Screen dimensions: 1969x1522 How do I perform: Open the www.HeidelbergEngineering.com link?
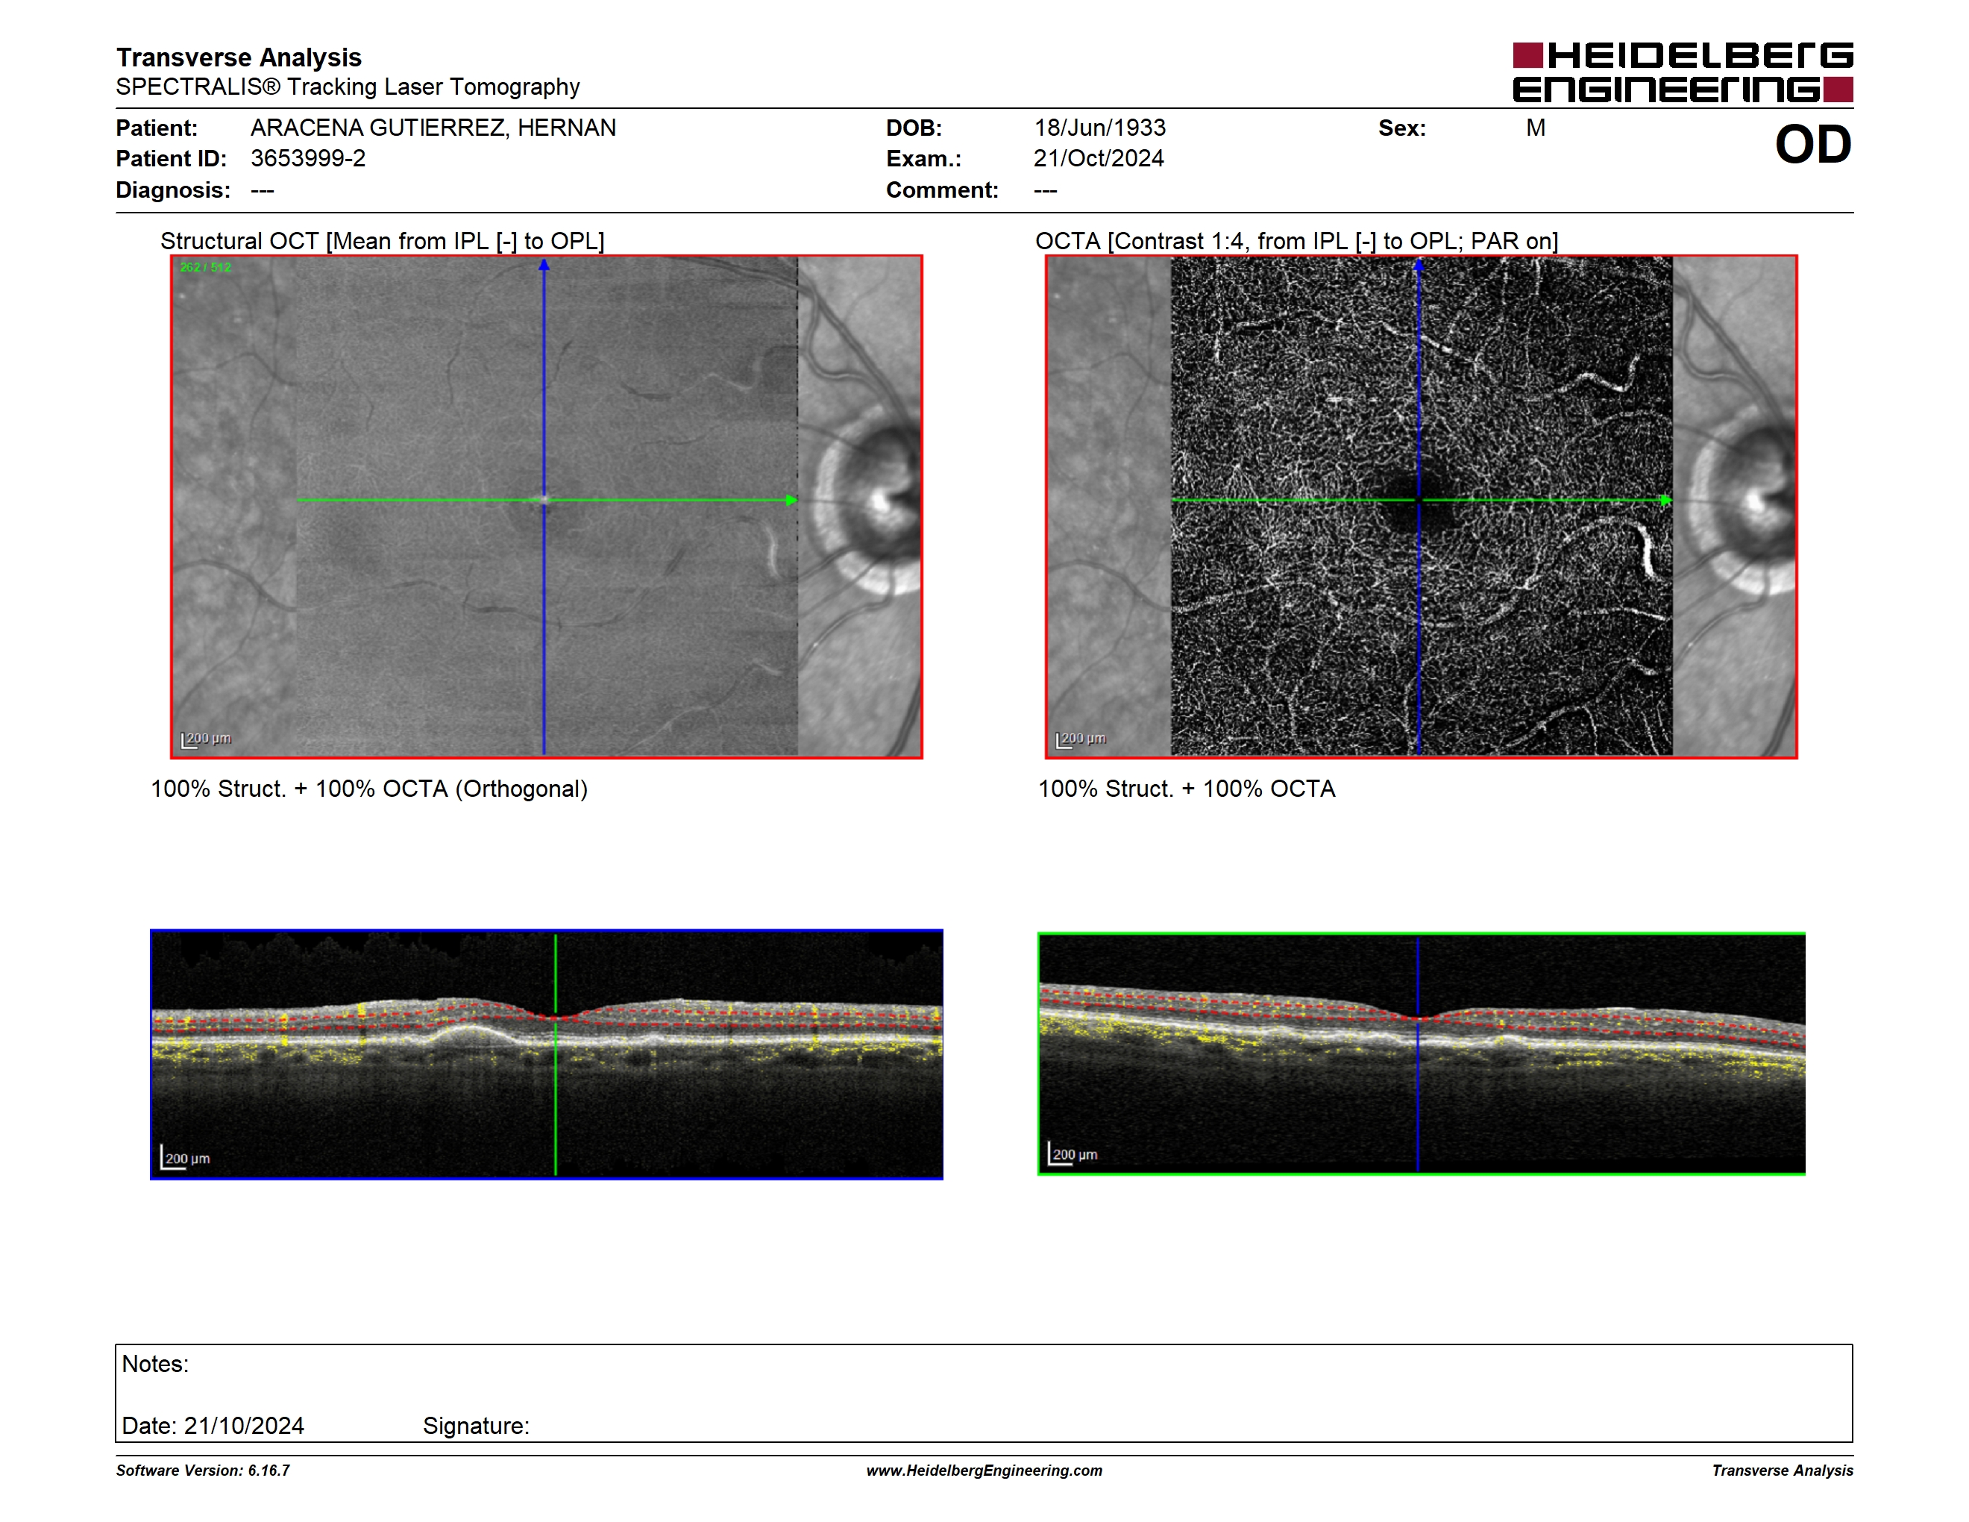click(984, 1471)
